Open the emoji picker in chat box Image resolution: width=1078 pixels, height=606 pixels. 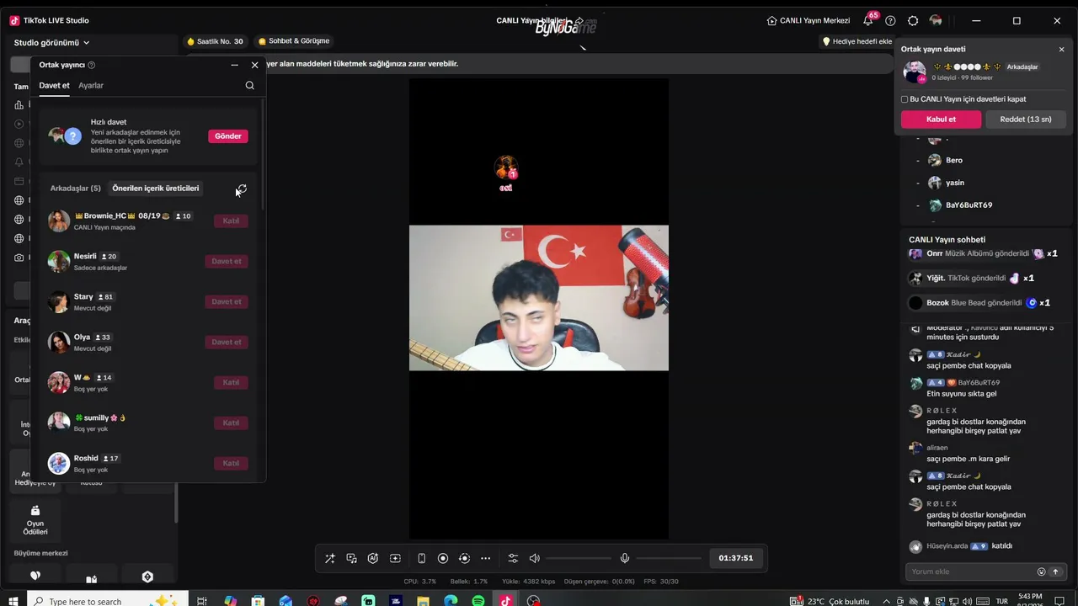tap(1041, 571)
